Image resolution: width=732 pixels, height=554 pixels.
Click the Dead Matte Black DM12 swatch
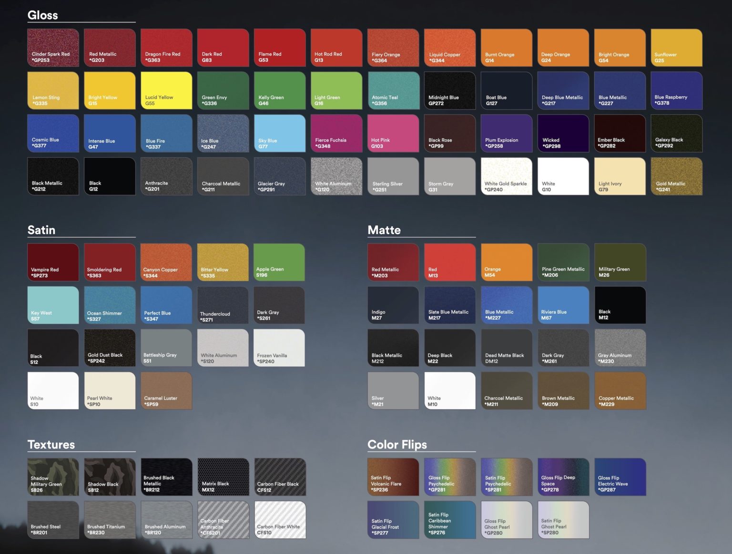pyautogui.click(x=507, y=348)
